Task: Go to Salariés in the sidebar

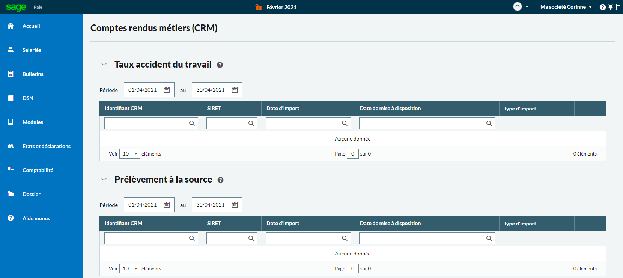Action: (x=32, y=50)
